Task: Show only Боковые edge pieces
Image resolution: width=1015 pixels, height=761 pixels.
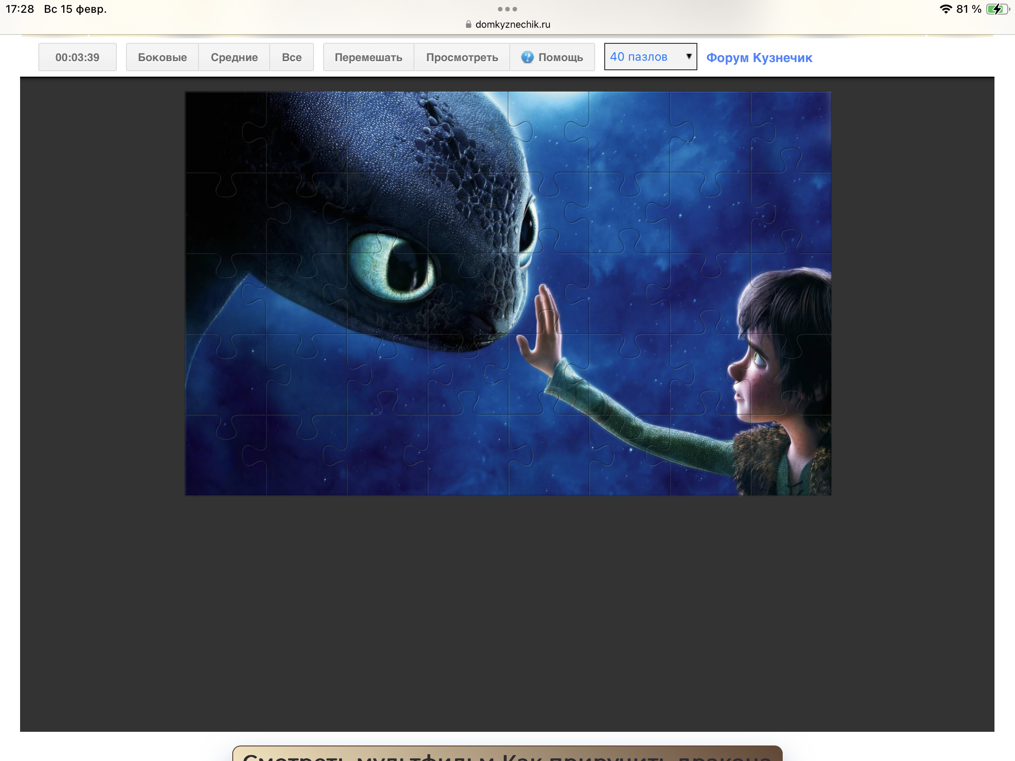Action: 162,57
